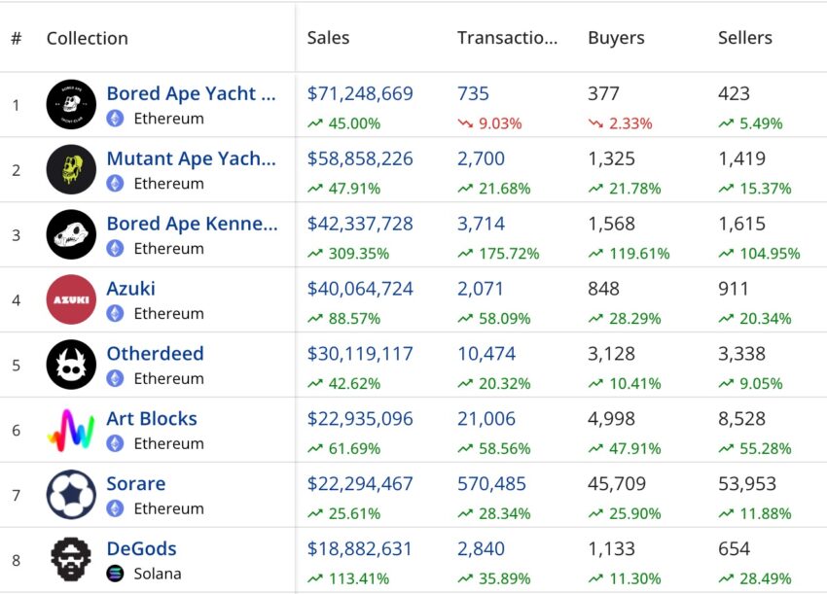Click the rainbow Art Blocks logo
The width and height of the screenshot is (827, 594).
pos(71,430)
